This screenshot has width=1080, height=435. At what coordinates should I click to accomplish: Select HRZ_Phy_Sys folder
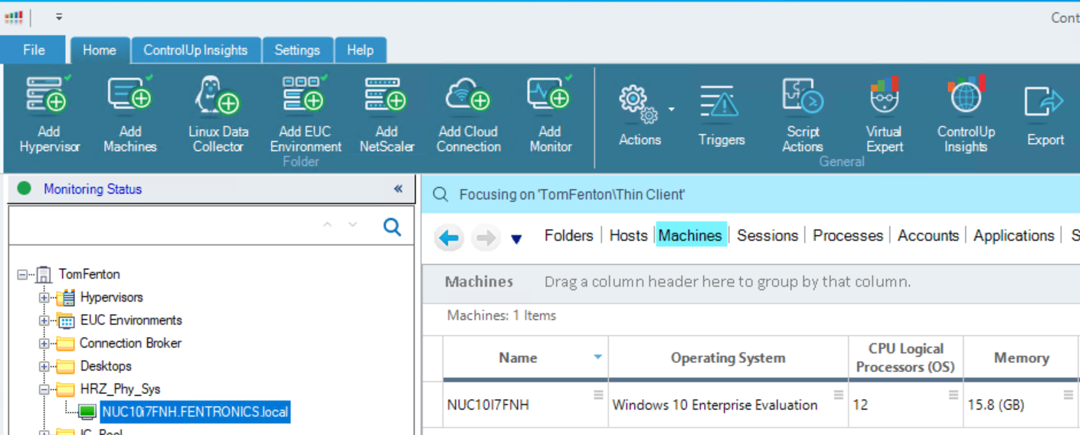(120, 389)
